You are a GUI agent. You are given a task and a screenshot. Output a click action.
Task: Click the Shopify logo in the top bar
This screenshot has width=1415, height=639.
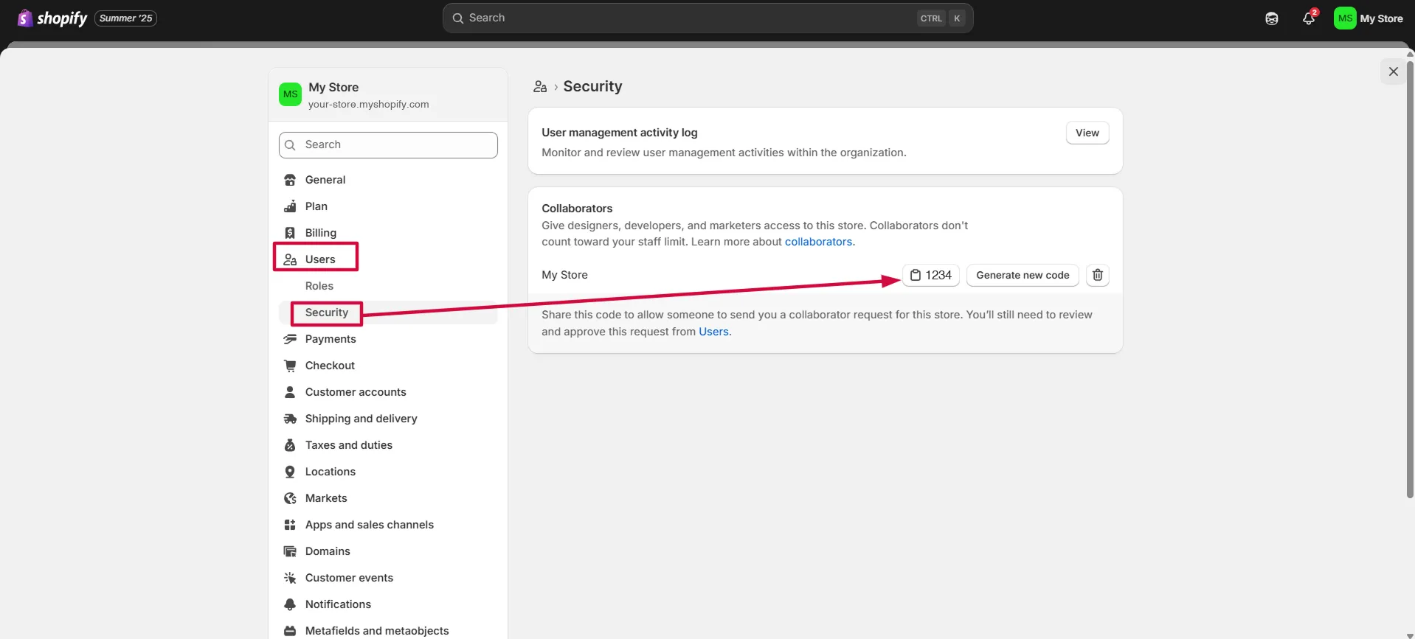tap(52, 18)
